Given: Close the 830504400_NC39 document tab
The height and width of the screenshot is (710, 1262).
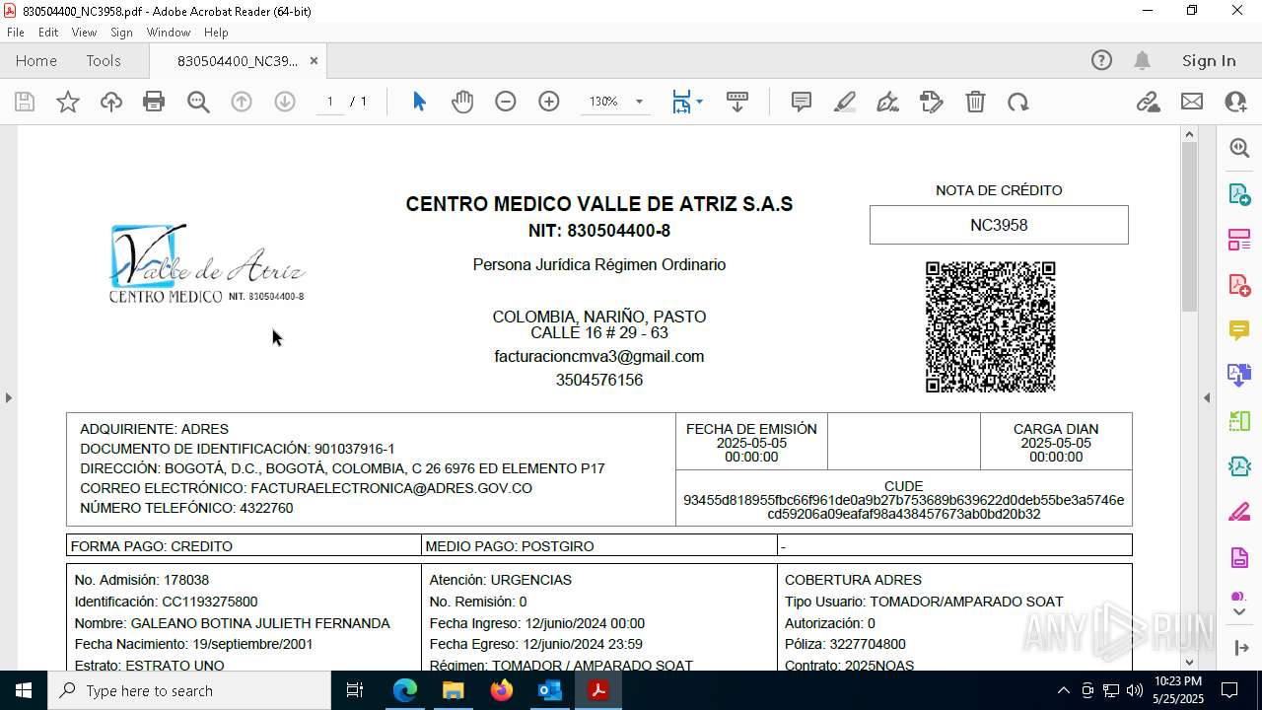Looking at the screenshot, I should click(x=314, y=60).
